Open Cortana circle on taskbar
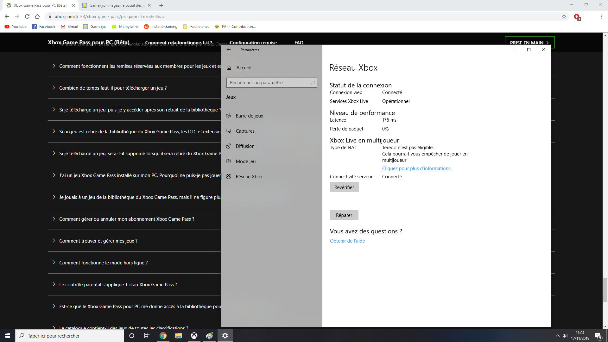The image size is (608, 342). click(132, 336)
